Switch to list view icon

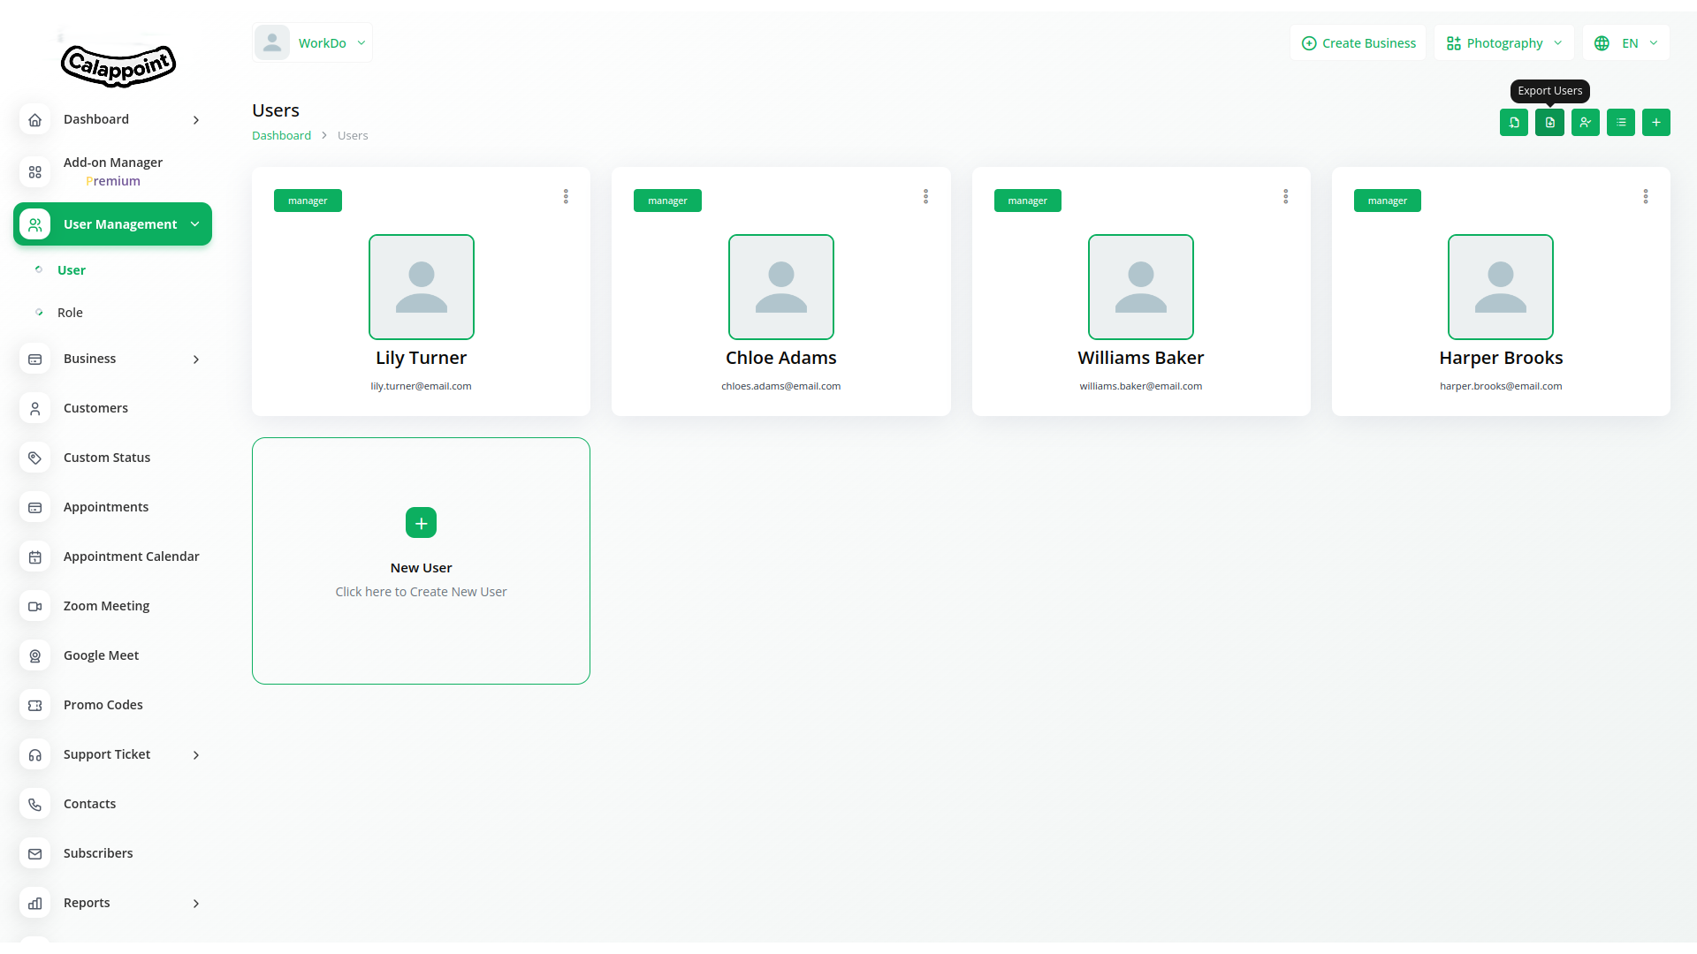1620,123
